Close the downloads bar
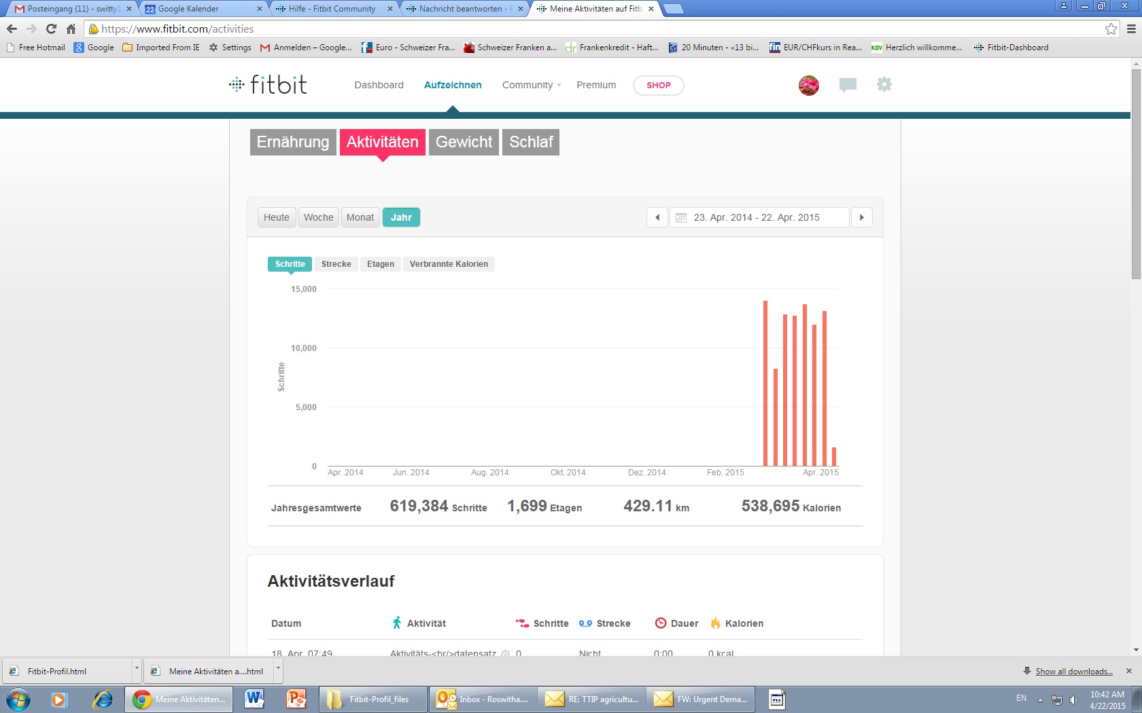1142x713 pixels. pos(1129,671)
